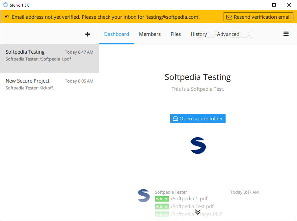Click 'Today 8:47 AM' in activity feed
This screenshot has height=221, width=297.
(244, 192)
